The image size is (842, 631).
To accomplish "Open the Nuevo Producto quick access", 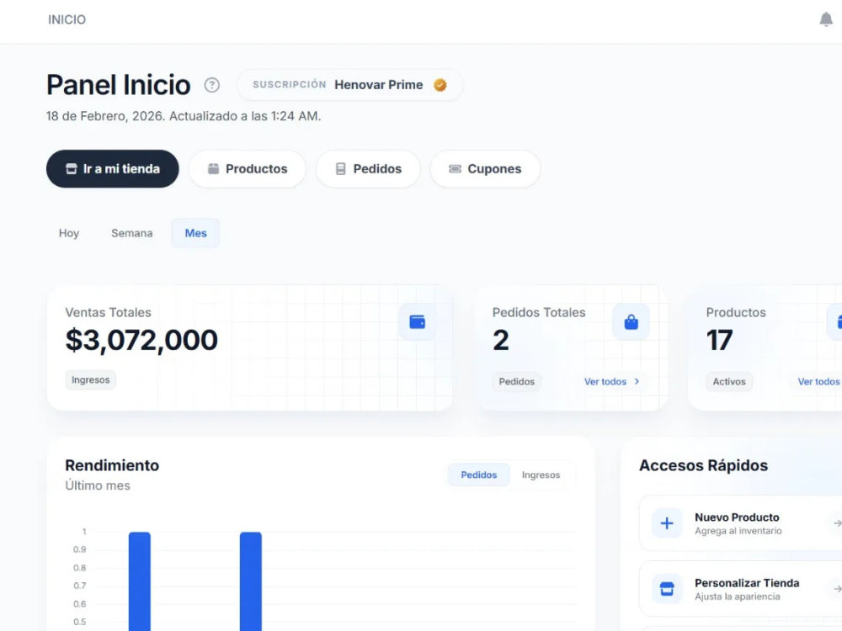I will [740, 523].
